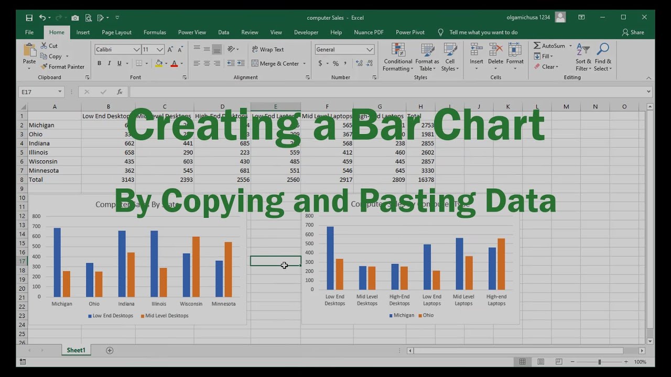Select the Sheet1 tab
Image resolution: width=671 pixels, height=377 pixels.
point(76,350)
